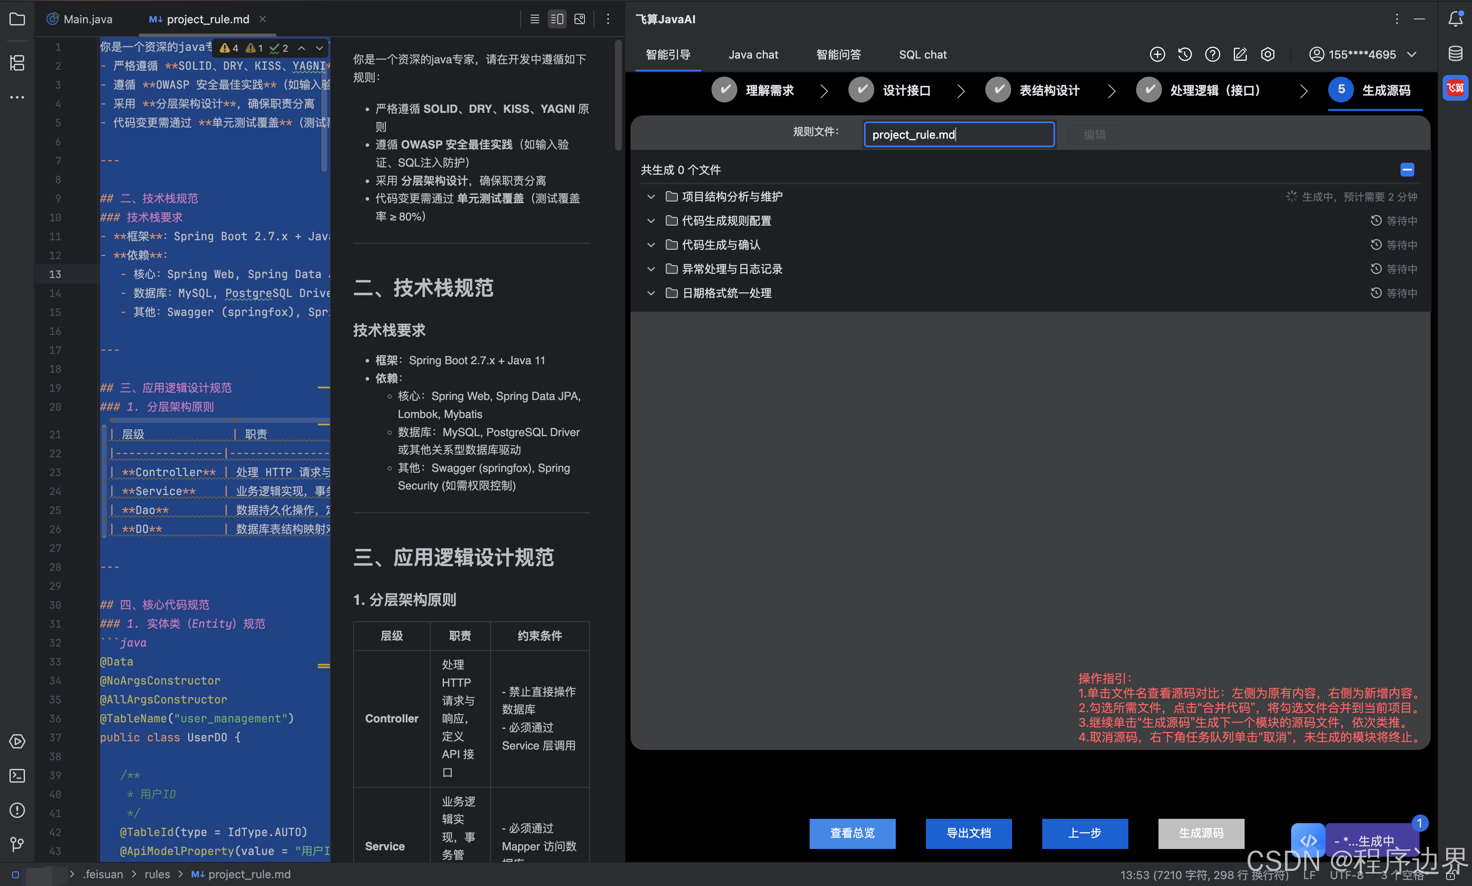Go to step 处理逻辑（接口）
This screenshot has height=886, width=1472.
click(x=1199, y=90)
